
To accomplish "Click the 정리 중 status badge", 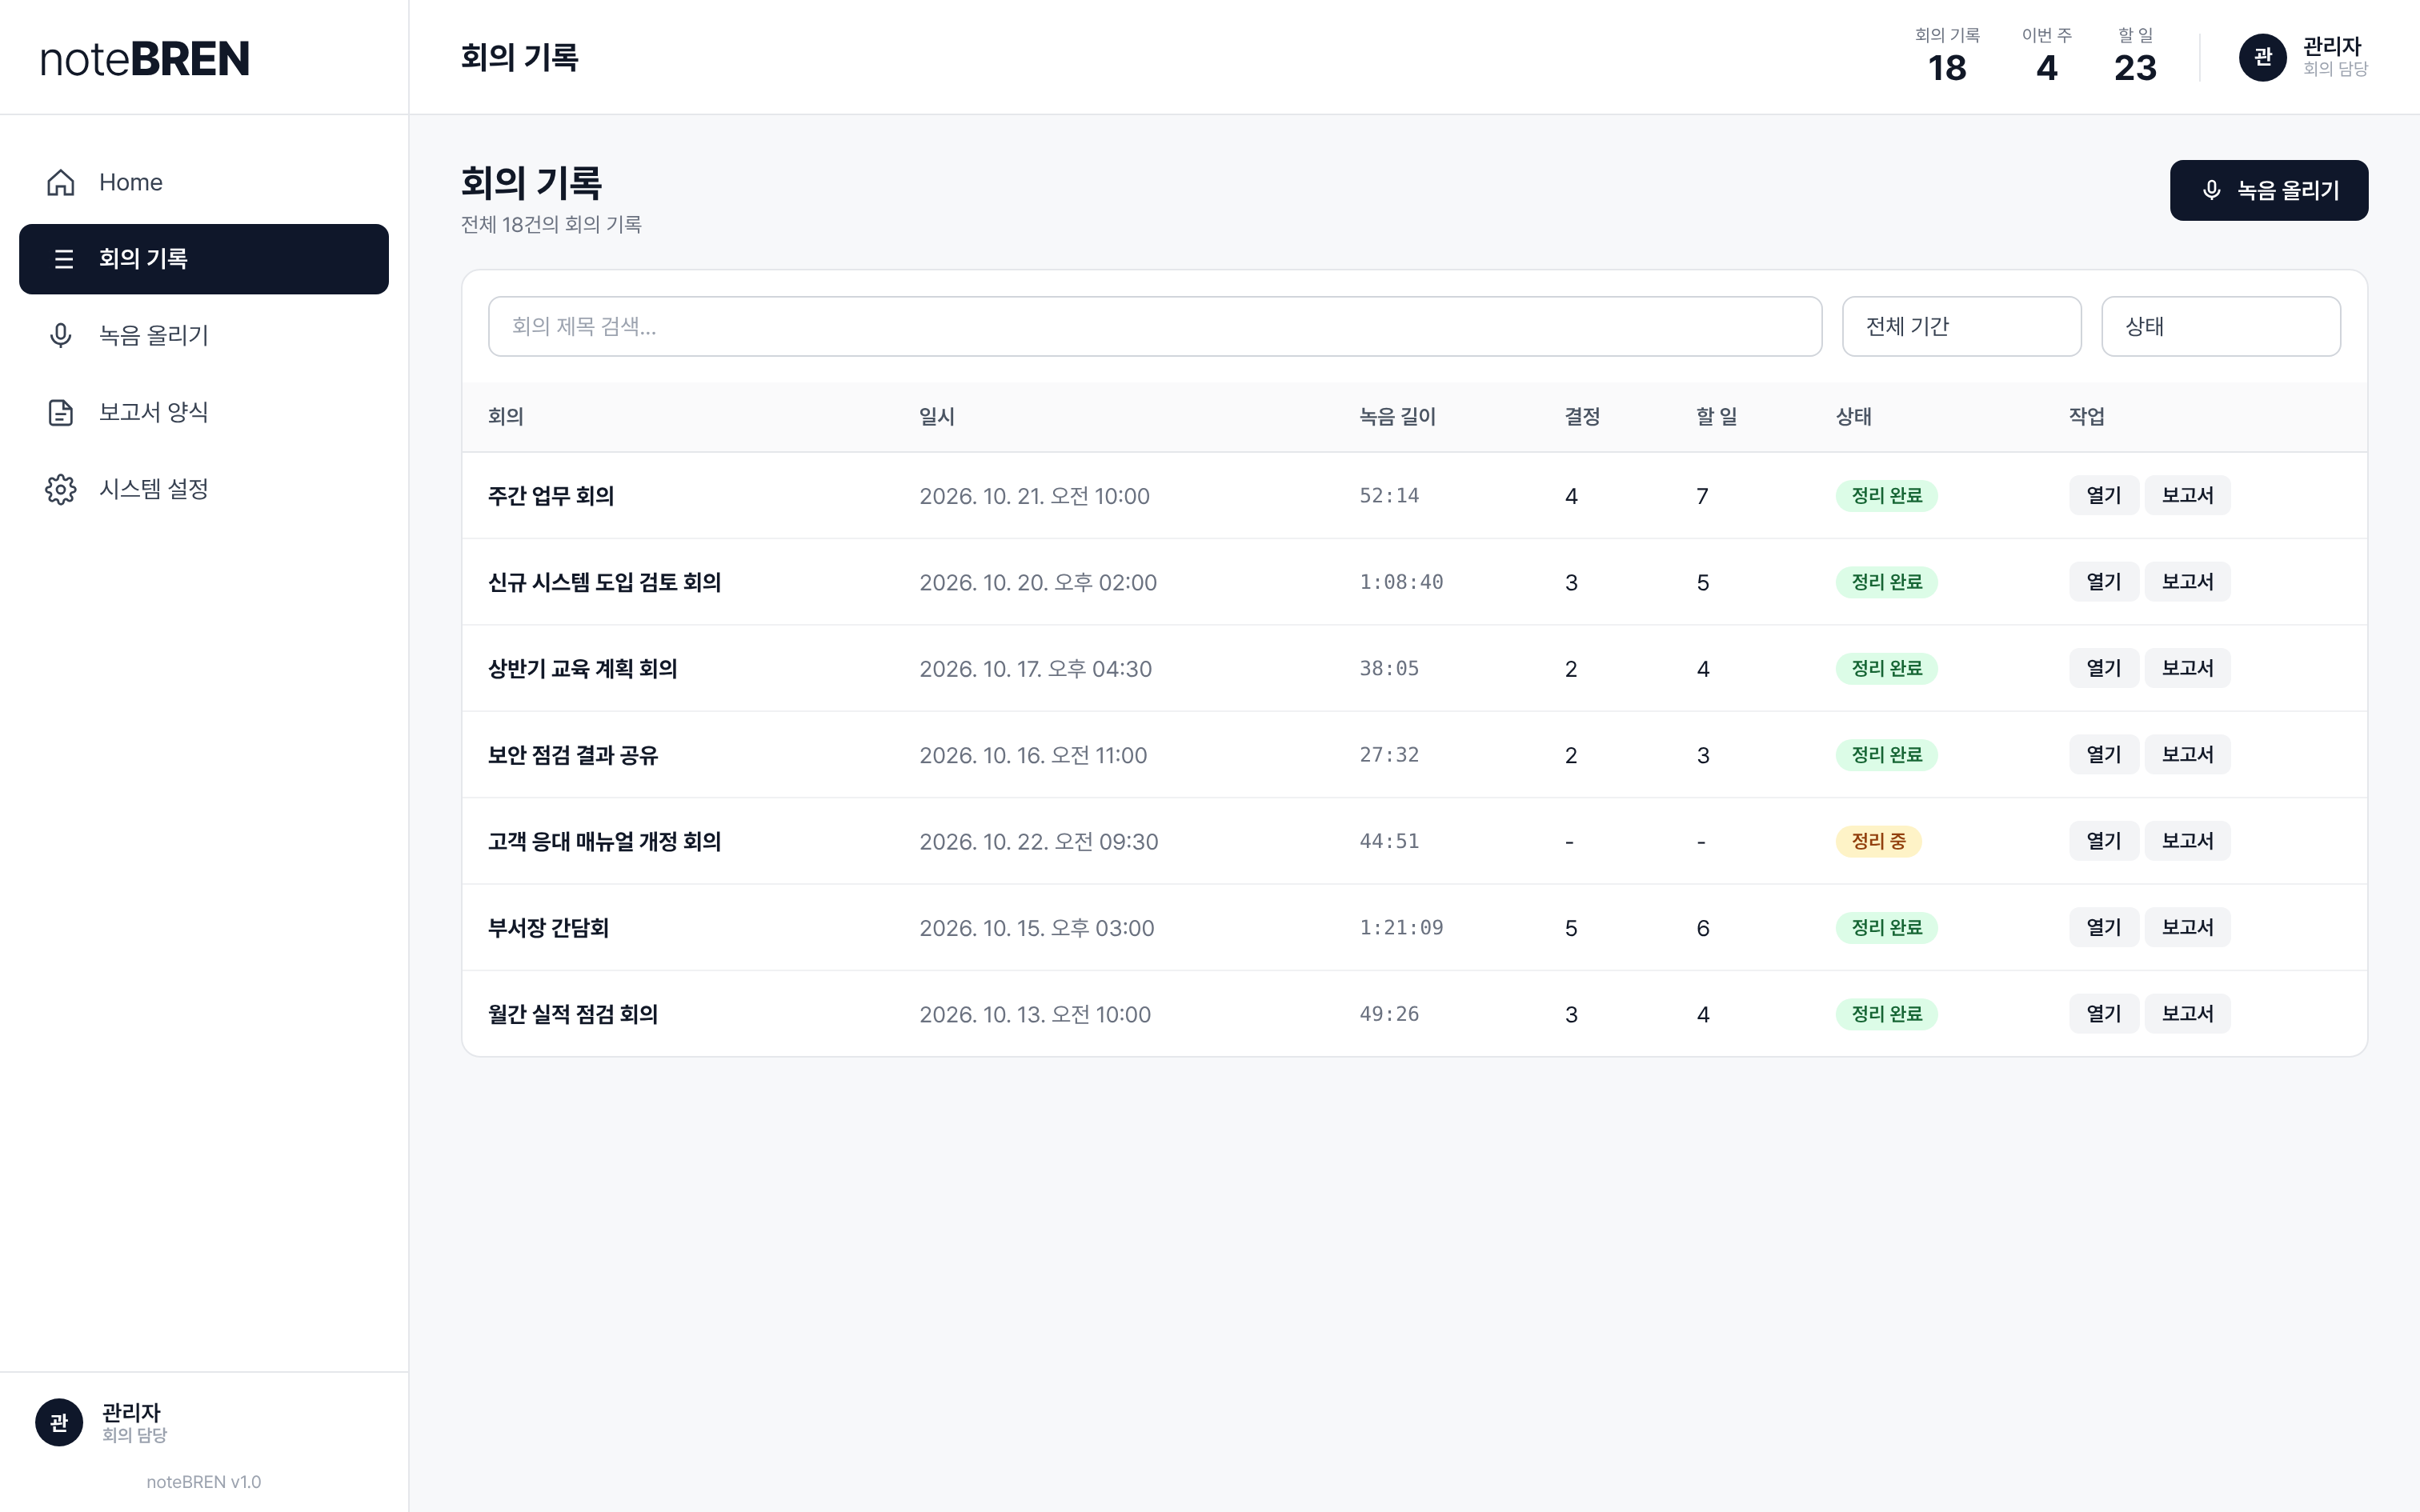I will [1878, 841].
